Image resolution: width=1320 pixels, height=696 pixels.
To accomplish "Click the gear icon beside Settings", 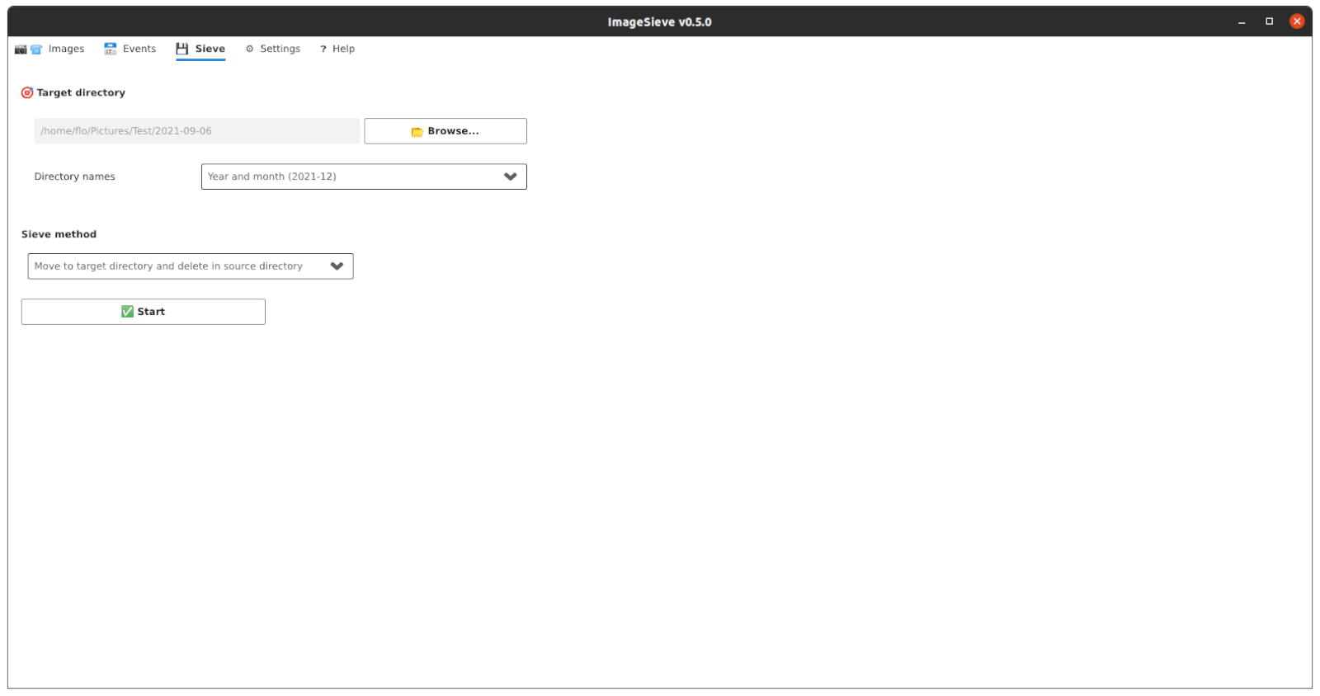I will 250,49.
